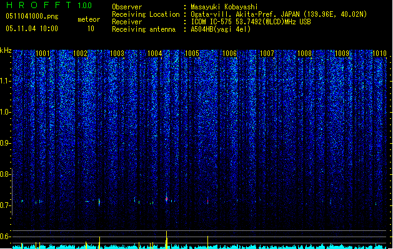Click the 1006 time marker
The height and width of the screenshot is (249, 393).
pos(229,53)
